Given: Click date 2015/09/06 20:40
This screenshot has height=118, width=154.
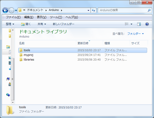Looking at the screenshot, I should point(89,60).
